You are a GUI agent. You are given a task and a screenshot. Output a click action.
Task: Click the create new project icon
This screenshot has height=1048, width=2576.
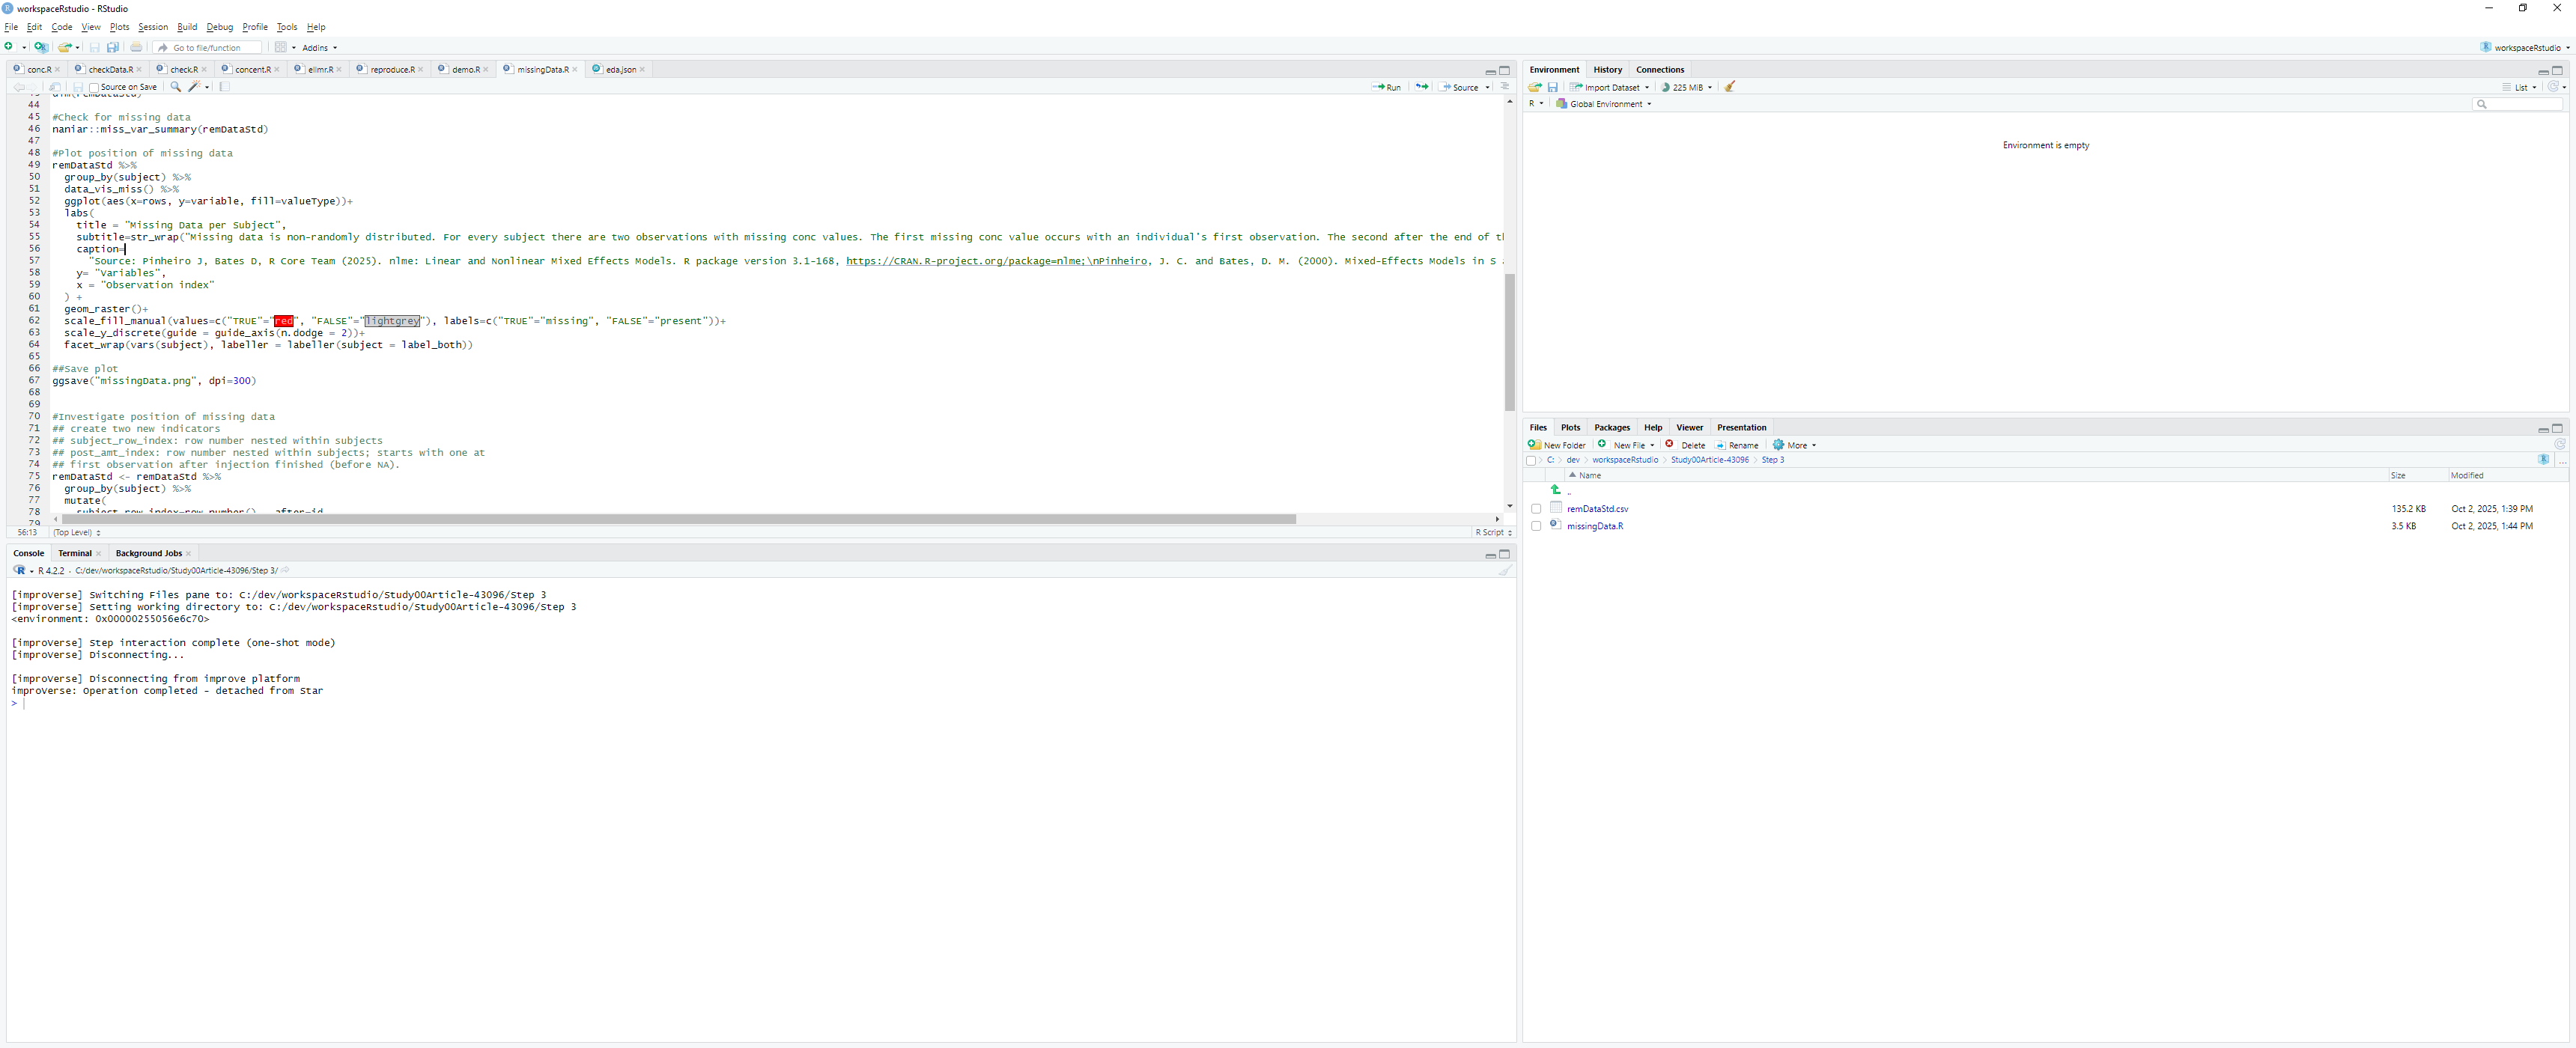coord(40,47)
